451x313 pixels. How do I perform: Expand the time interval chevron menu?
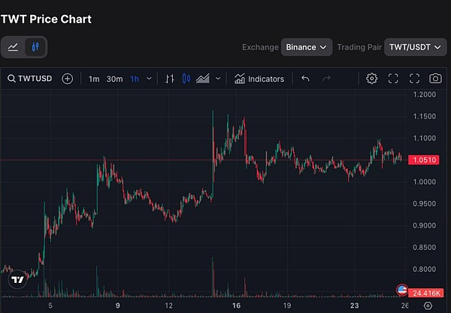click(x=149, y=79)
